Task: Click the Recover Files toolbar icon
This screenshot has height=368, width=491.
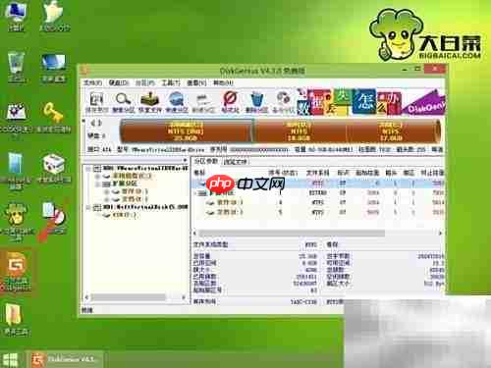Action: pos(150,102)
